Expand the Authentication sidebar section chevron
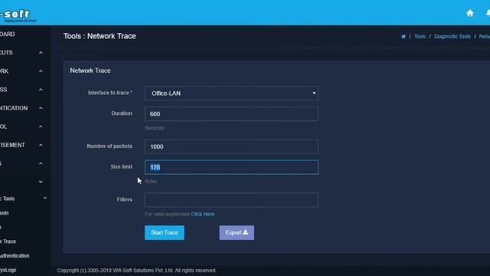This screenshot has width=490, height=276. (41, 108)
